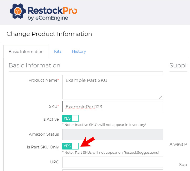Image resolution: width=190 pixels, height=171 pixels.
Task: Click the Is Active label
Action: pos(51,119)
